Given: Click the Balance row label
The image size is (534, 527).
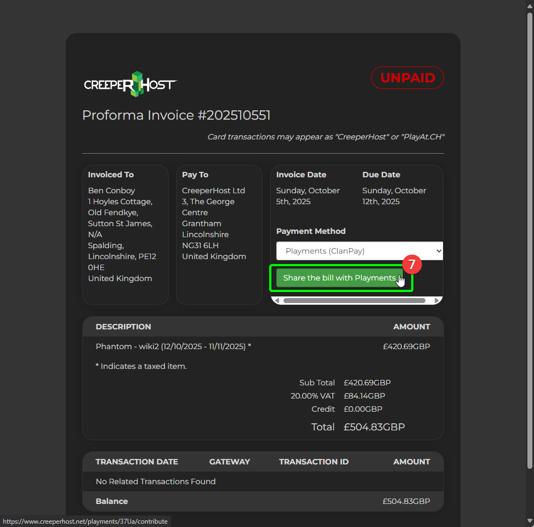Looking at the screenshot, I should click(x=112, y=501).
